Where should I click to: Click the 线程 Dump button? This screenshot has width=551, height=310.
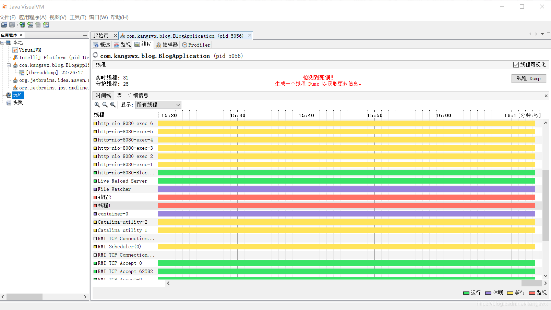[529, 78]
